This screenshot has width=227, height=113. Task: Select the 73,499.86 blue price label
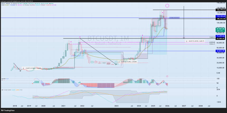pyautogui.click(x=220, y=36)
